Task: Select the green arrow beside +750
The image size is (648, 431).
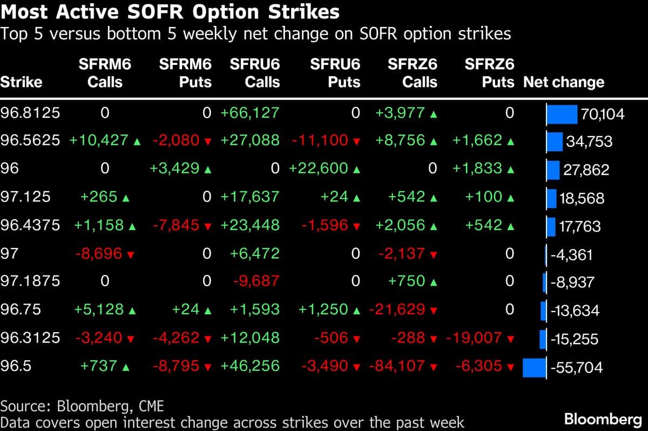Action: 433,282
